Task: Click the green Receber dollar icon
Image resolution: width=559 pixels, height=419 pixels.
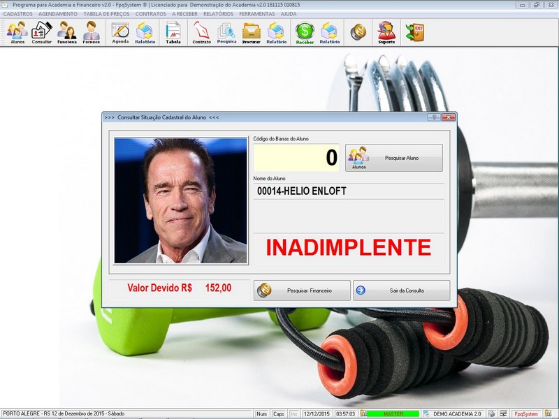Action: point(305,32)
